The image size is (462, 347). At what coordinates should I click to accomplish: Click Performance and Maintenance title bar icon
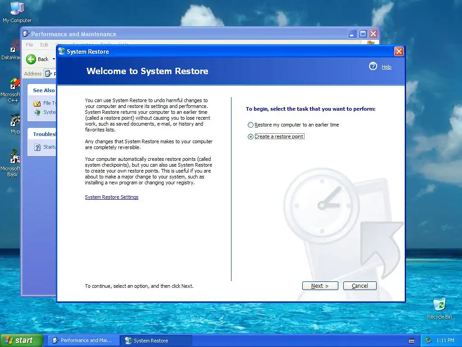tap(26, 33)
